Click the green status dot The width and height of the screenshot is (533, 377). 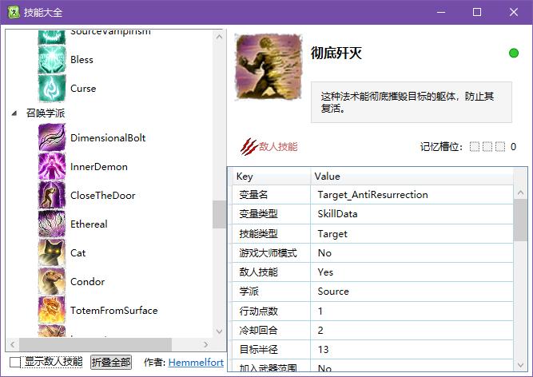514,54
